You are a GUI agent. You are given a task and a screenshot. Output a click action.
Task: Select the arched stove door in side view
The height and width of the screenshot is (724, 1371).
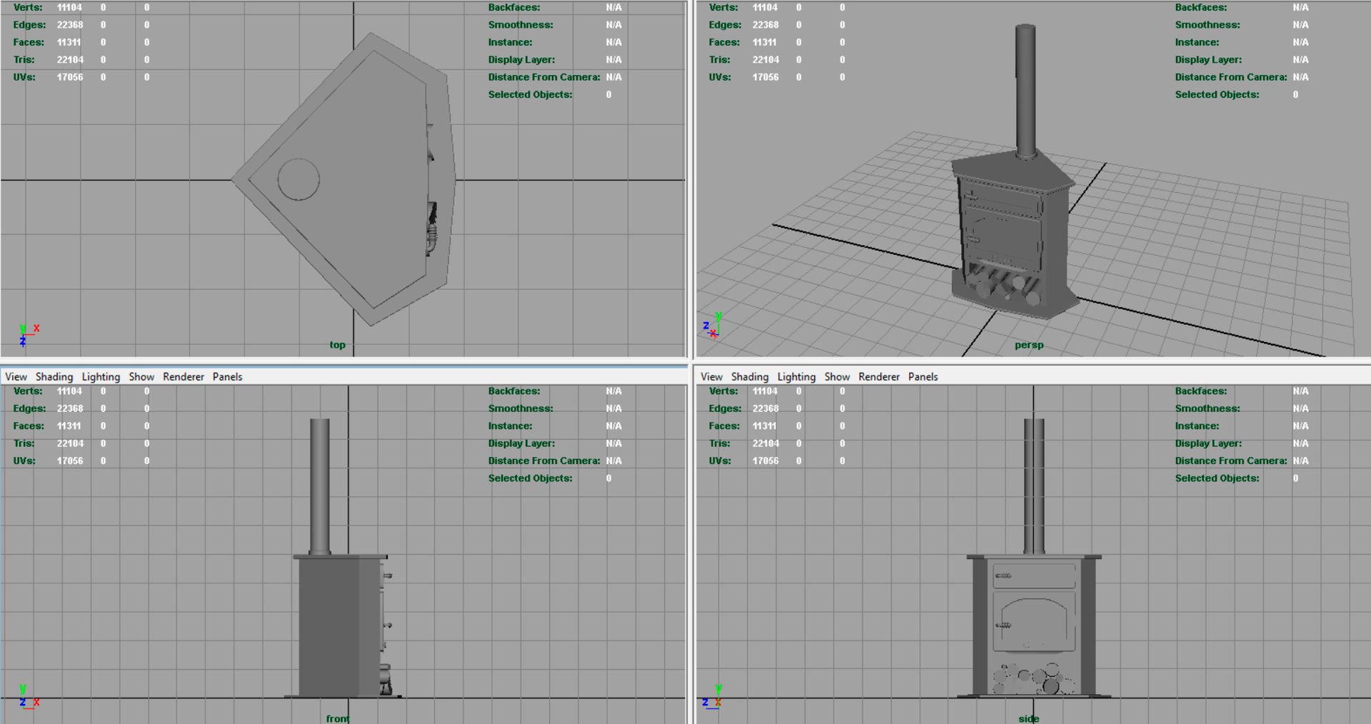[x=1034, y=624]
